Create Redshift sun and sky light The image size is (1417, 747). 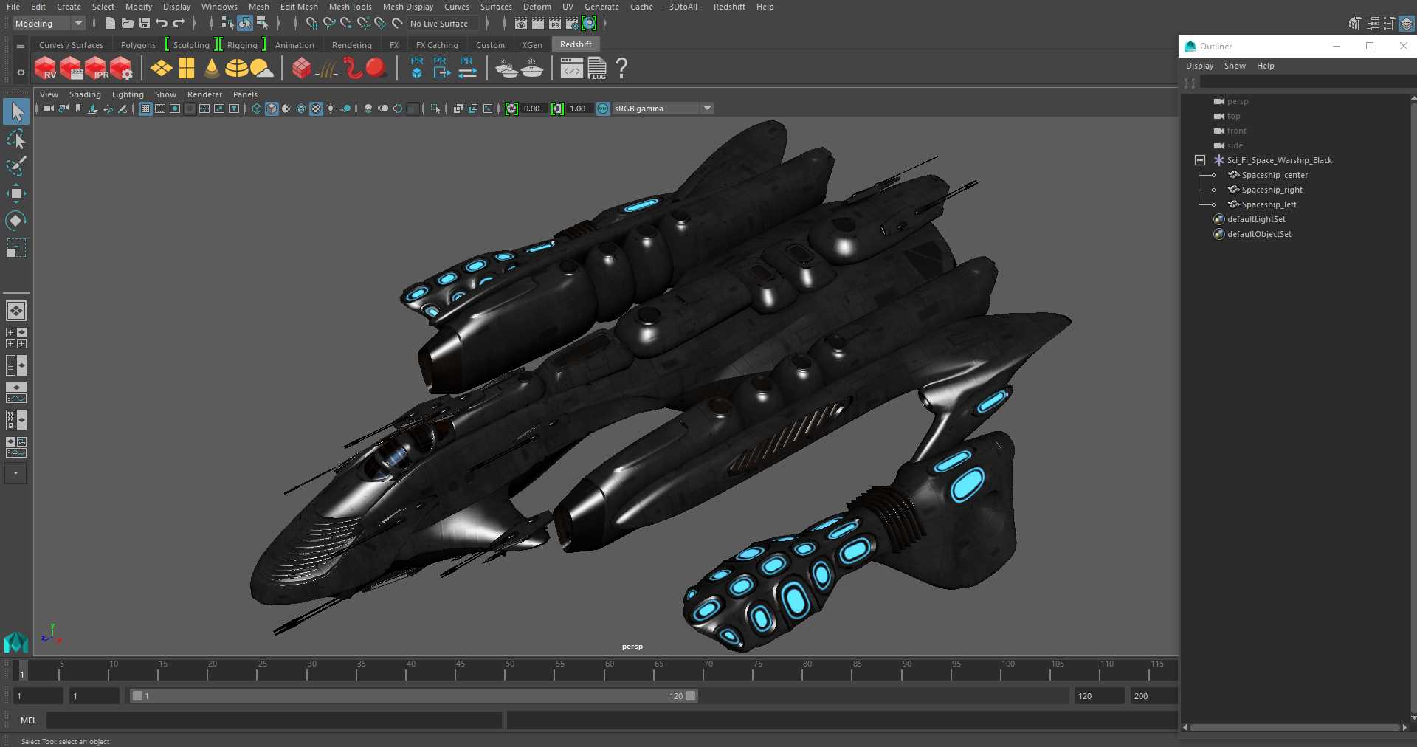261,69
